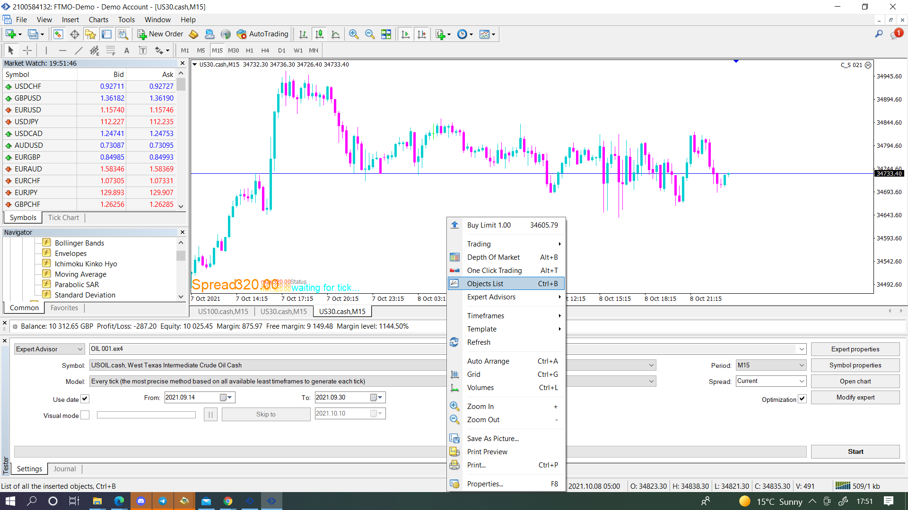Click the Symbol properties button

(x=855, y=365)
